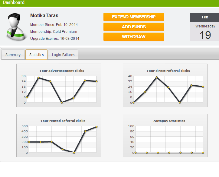Click the Feb month header on calendar
This screenshot has height=177, width=219.
click(205, 17)
